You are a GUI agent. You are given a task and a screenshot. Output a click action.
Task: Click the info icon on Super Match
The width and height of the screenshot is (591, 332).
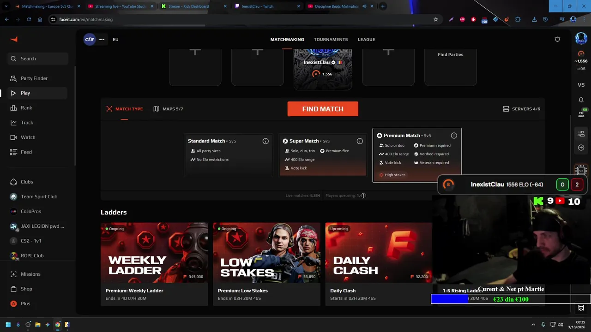[360, 141]
